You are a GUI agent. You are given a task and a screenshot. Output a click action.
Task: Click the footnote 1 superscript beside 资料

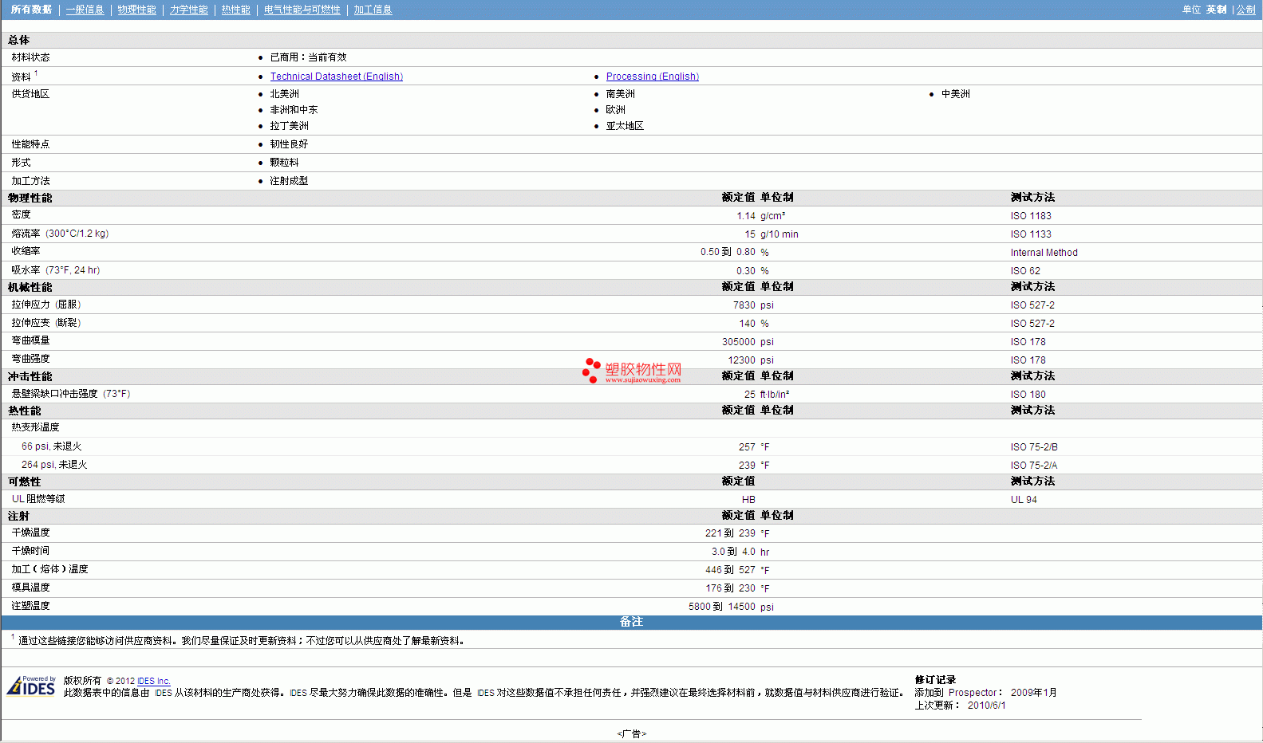click(x=36, y=73)
